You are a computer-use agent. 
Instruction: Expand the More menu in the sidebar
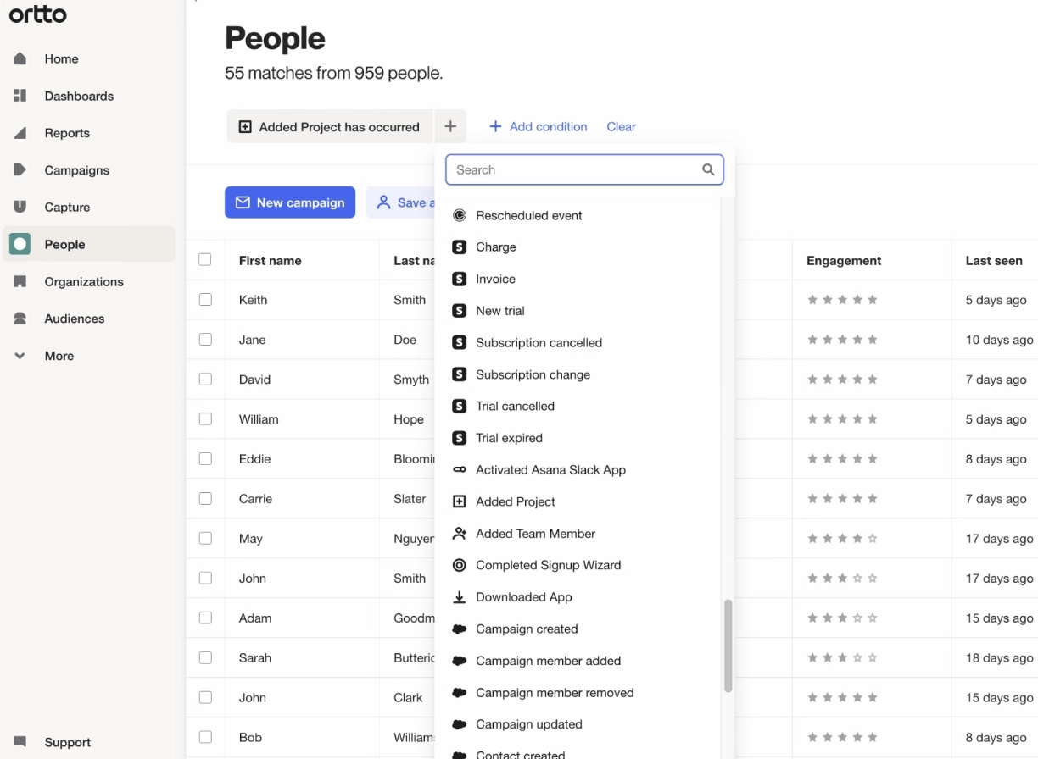[59, 356]
